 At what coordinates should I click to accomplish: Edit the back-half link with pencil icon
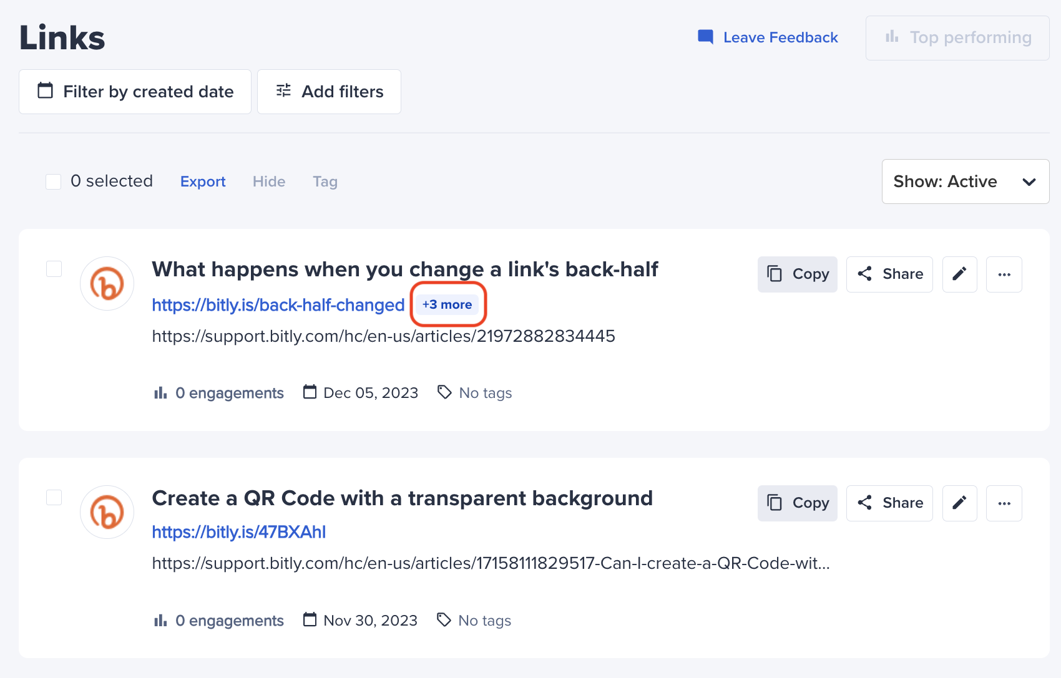[x=960, y=274]
